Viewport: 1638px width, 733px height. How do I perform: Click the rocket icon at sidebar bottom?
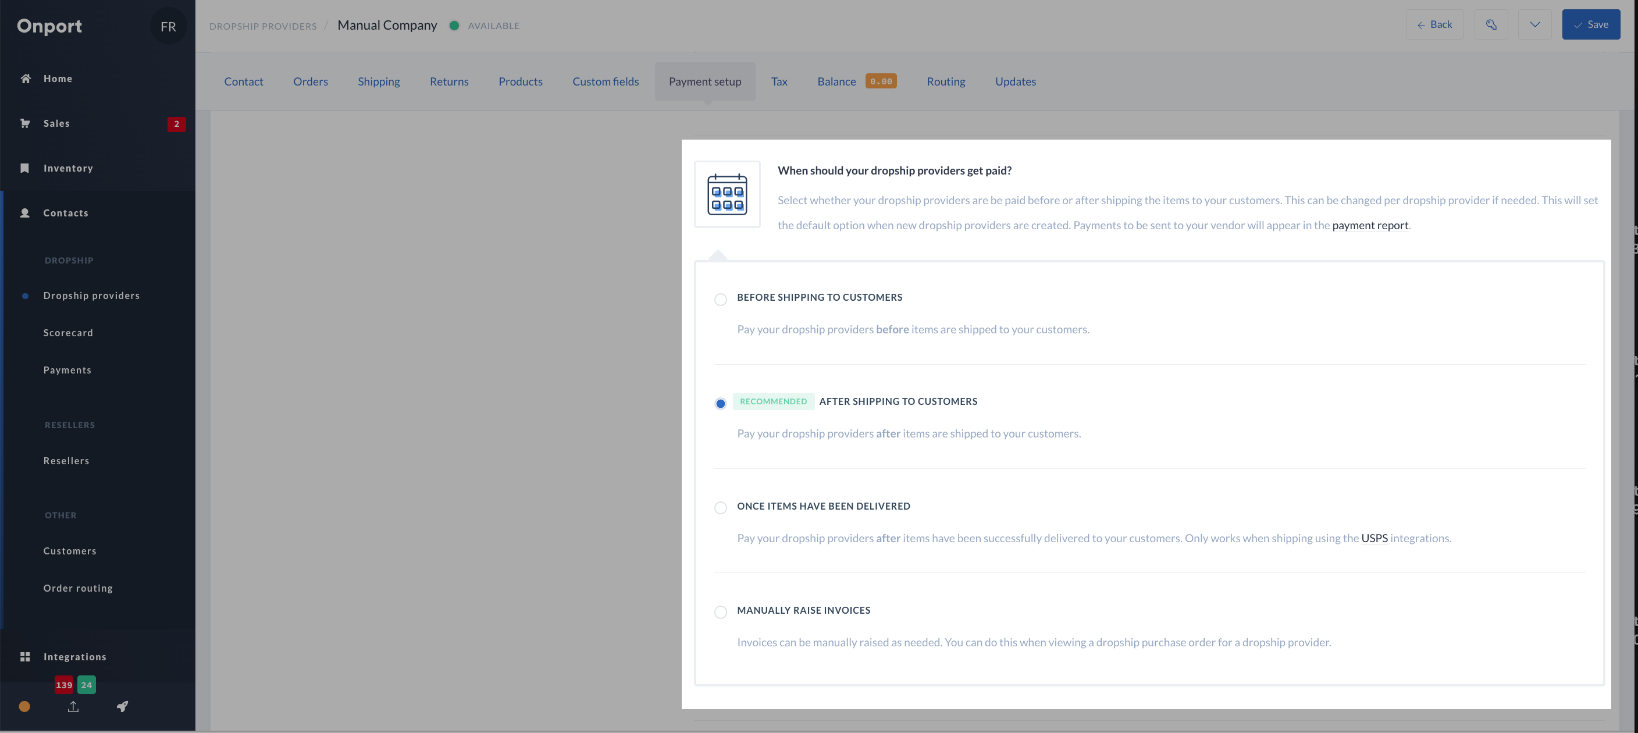(x=122, y=706)
